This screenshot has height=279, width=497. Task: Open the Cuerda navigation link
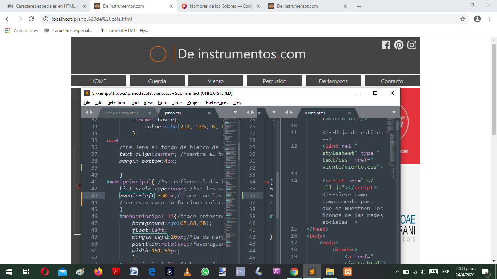[x=157, y=81]
